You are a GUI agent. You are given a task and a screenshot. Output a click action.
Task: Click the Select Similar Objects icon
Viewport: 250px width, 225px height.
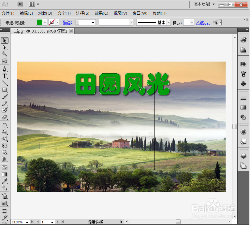click(x=216, y=22)
